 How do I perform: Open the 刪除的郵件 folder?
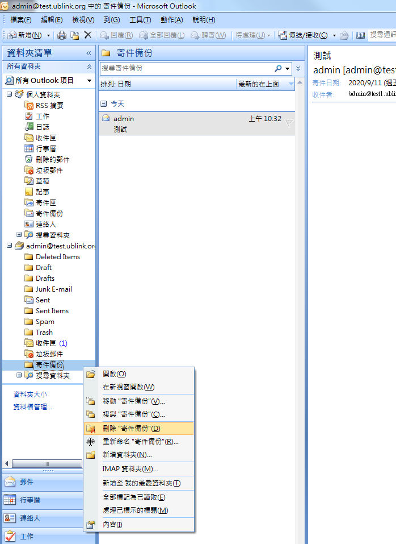point(52,159)
